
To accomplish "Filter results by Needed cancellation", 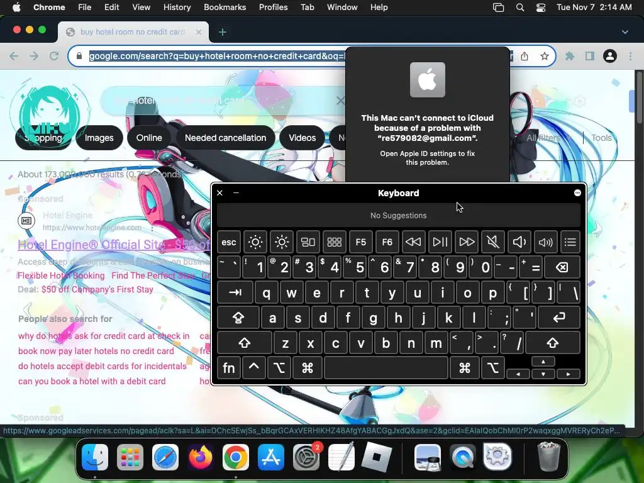I will click(x=226, y=138).
